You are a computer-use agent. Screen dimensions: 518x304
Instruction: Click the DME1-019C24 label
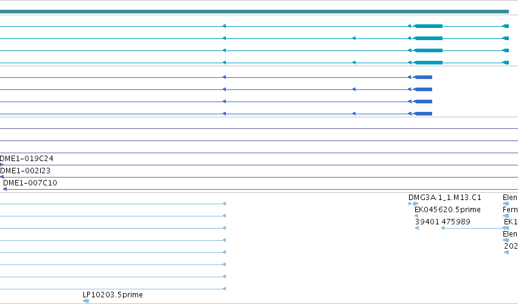(26, 159)
